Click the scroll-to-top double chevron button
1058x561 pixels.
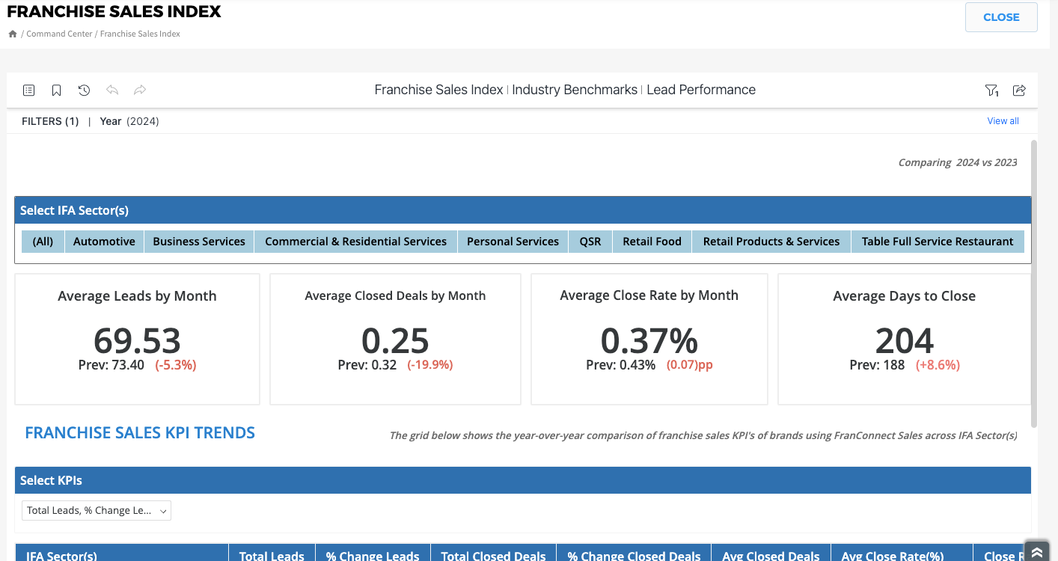(x=1036, y=551)
